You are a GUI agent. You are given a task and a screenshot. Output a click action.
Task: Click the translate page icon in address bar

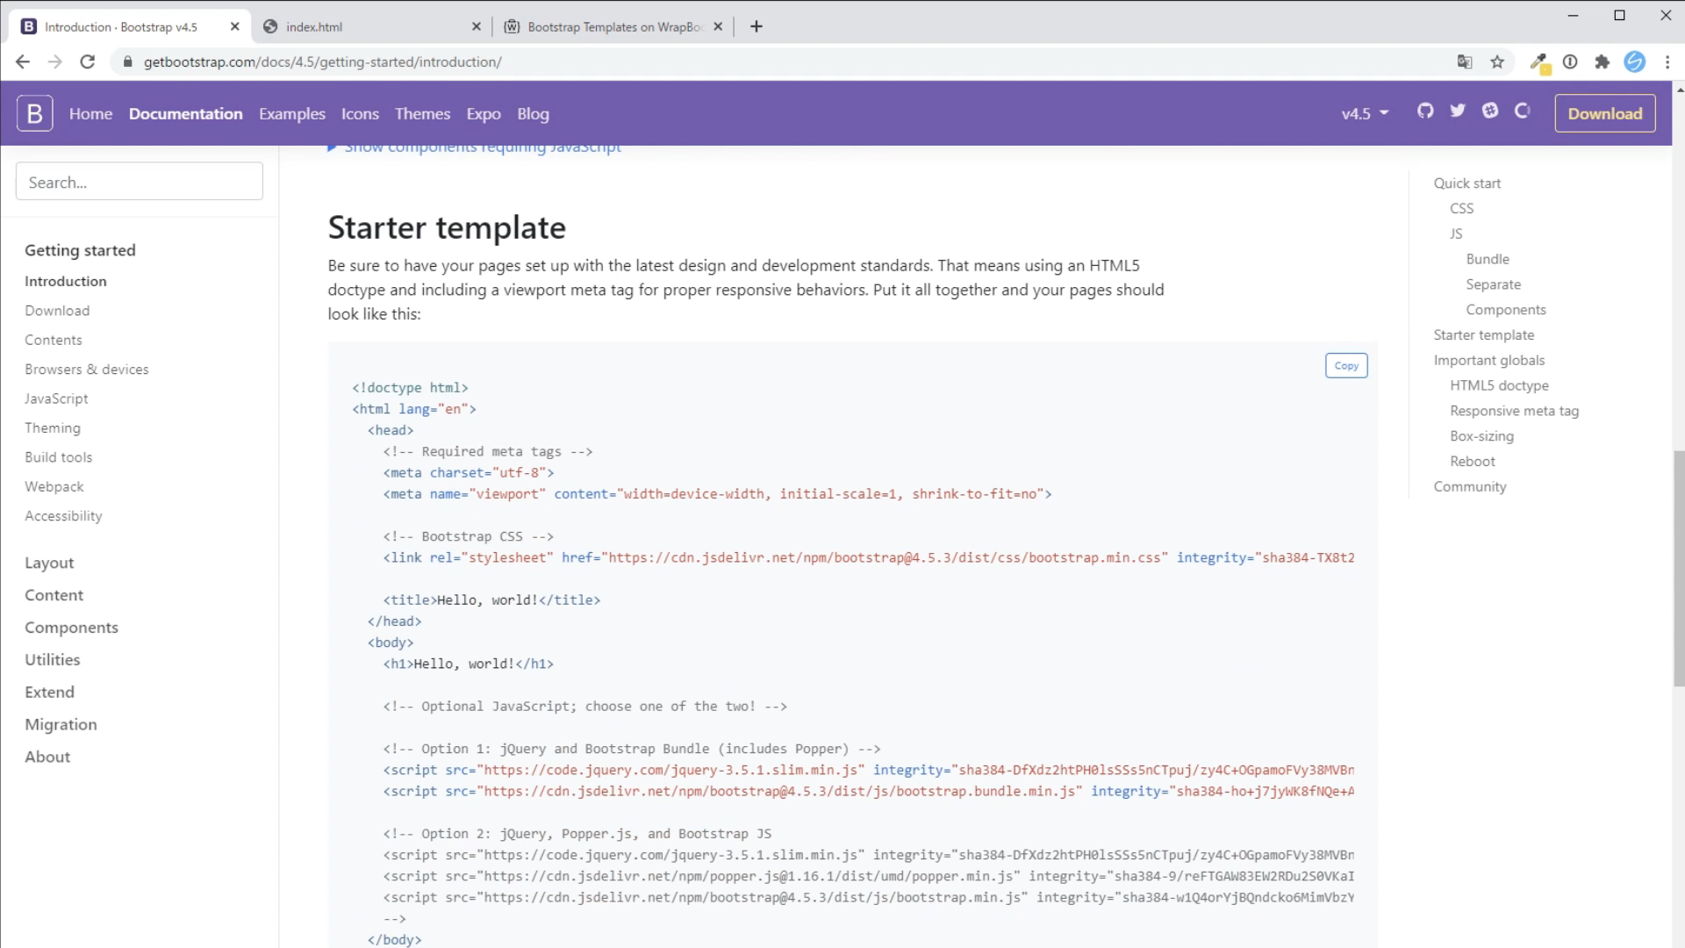point(1465,61)
